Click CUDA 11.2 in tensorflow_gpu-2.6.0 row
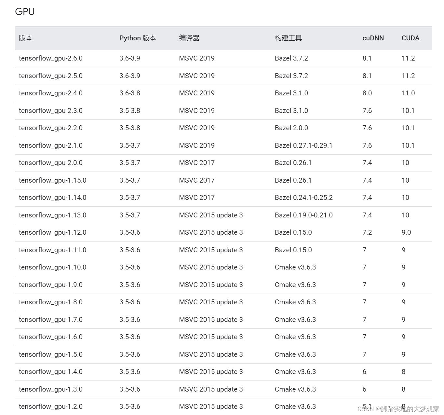Screen dimensions: 444x415 [408, 58]
